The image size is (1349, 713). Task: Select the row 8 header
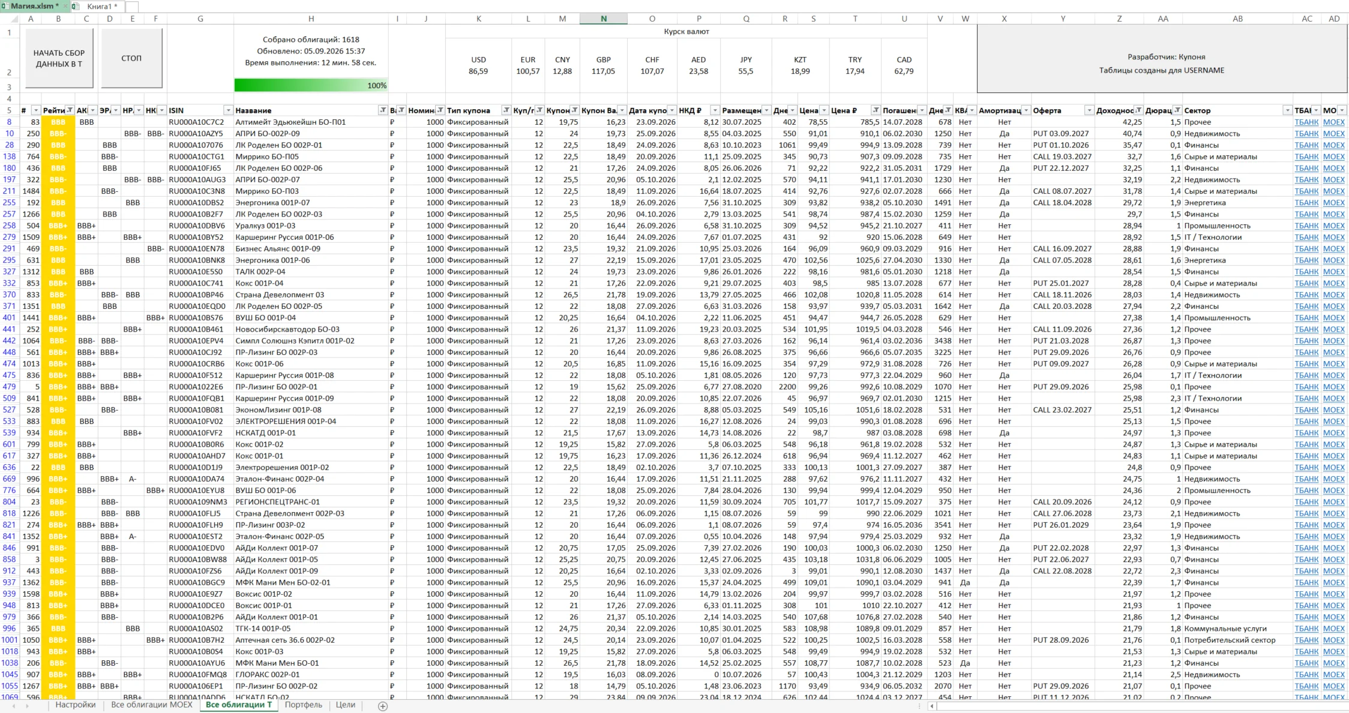10,122
